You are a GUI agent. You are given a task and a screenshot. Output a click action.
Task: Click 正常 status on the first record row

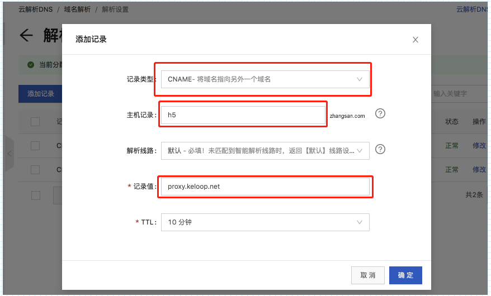tap(452, 146)
